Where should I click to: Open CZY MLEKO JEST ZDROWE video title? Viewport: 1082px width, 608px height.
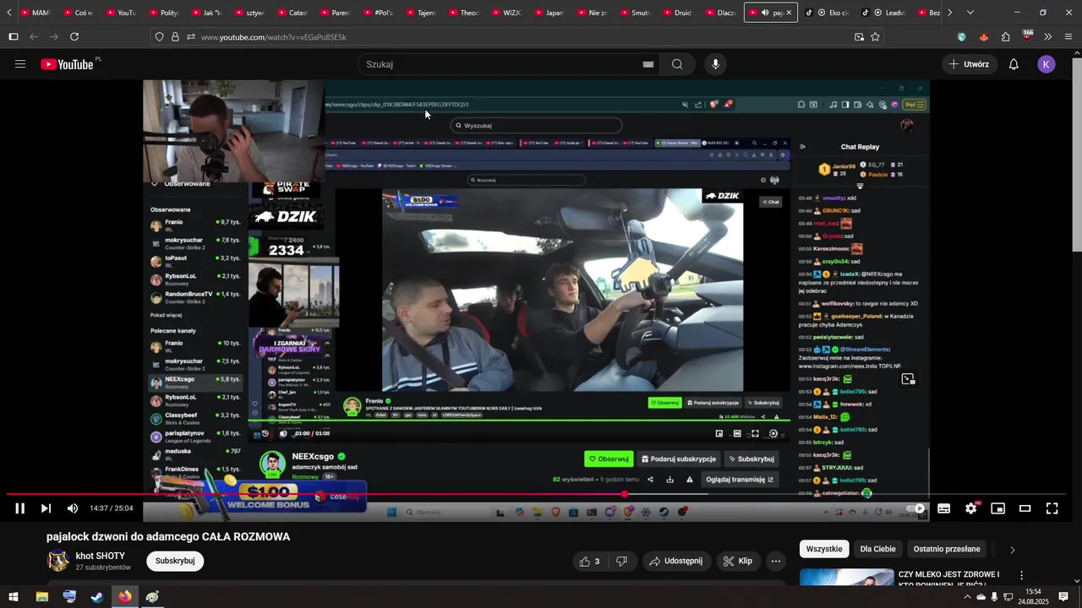pos(948,579)
